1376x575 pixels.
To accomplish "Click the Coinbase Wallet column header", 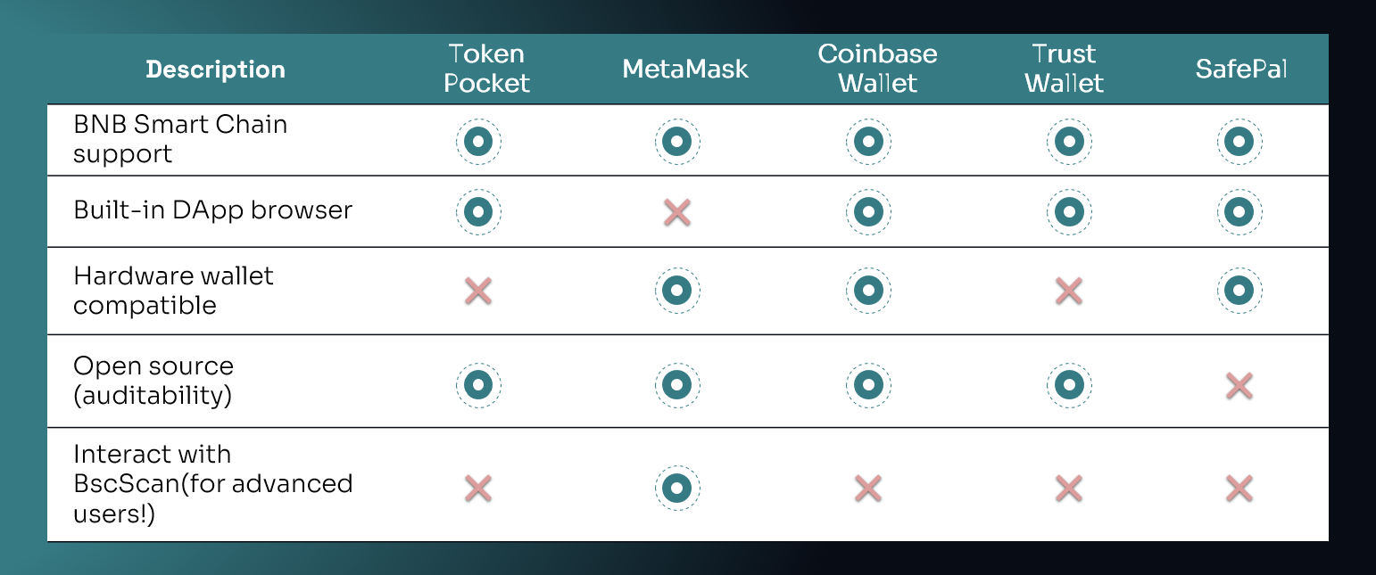I will click(878, 69).
